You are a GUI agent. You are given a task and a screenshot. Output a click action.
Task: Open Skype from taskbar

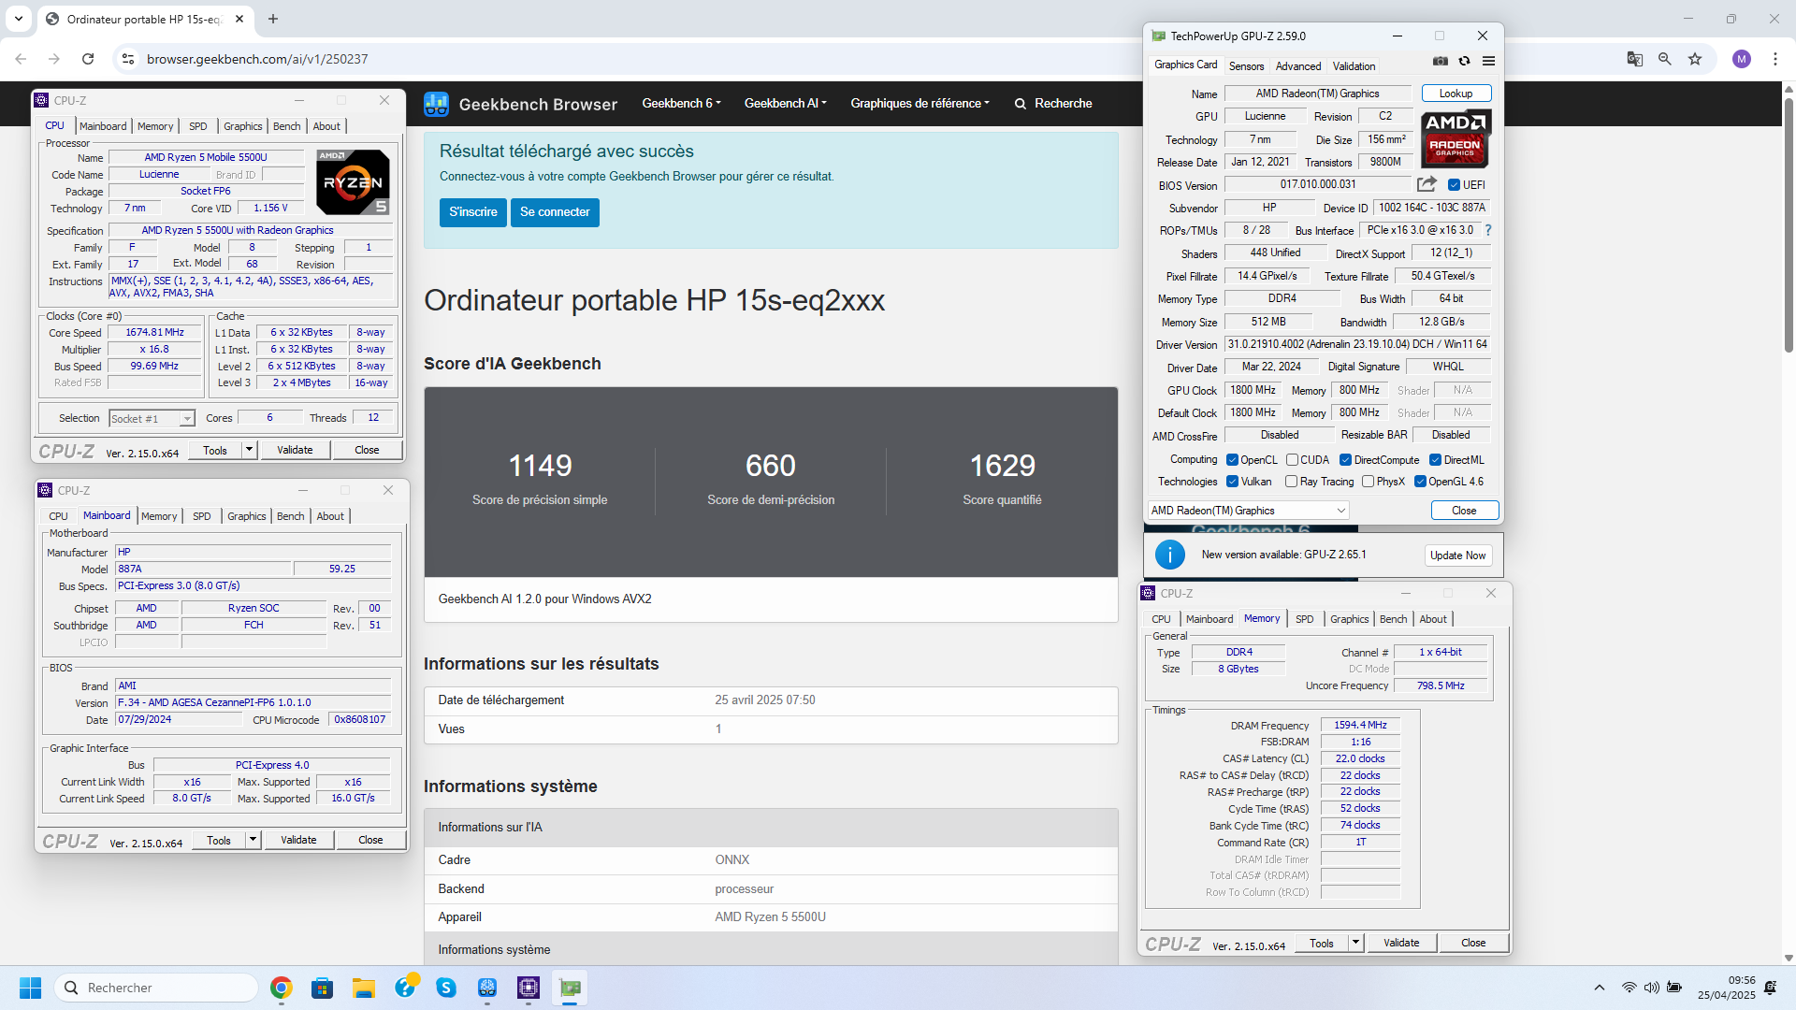pos(446,988)
